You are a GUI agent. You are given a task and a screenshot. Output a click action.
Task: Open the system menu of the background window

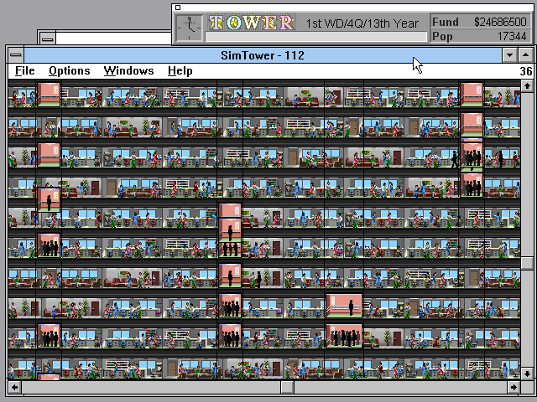pos(48,39)
